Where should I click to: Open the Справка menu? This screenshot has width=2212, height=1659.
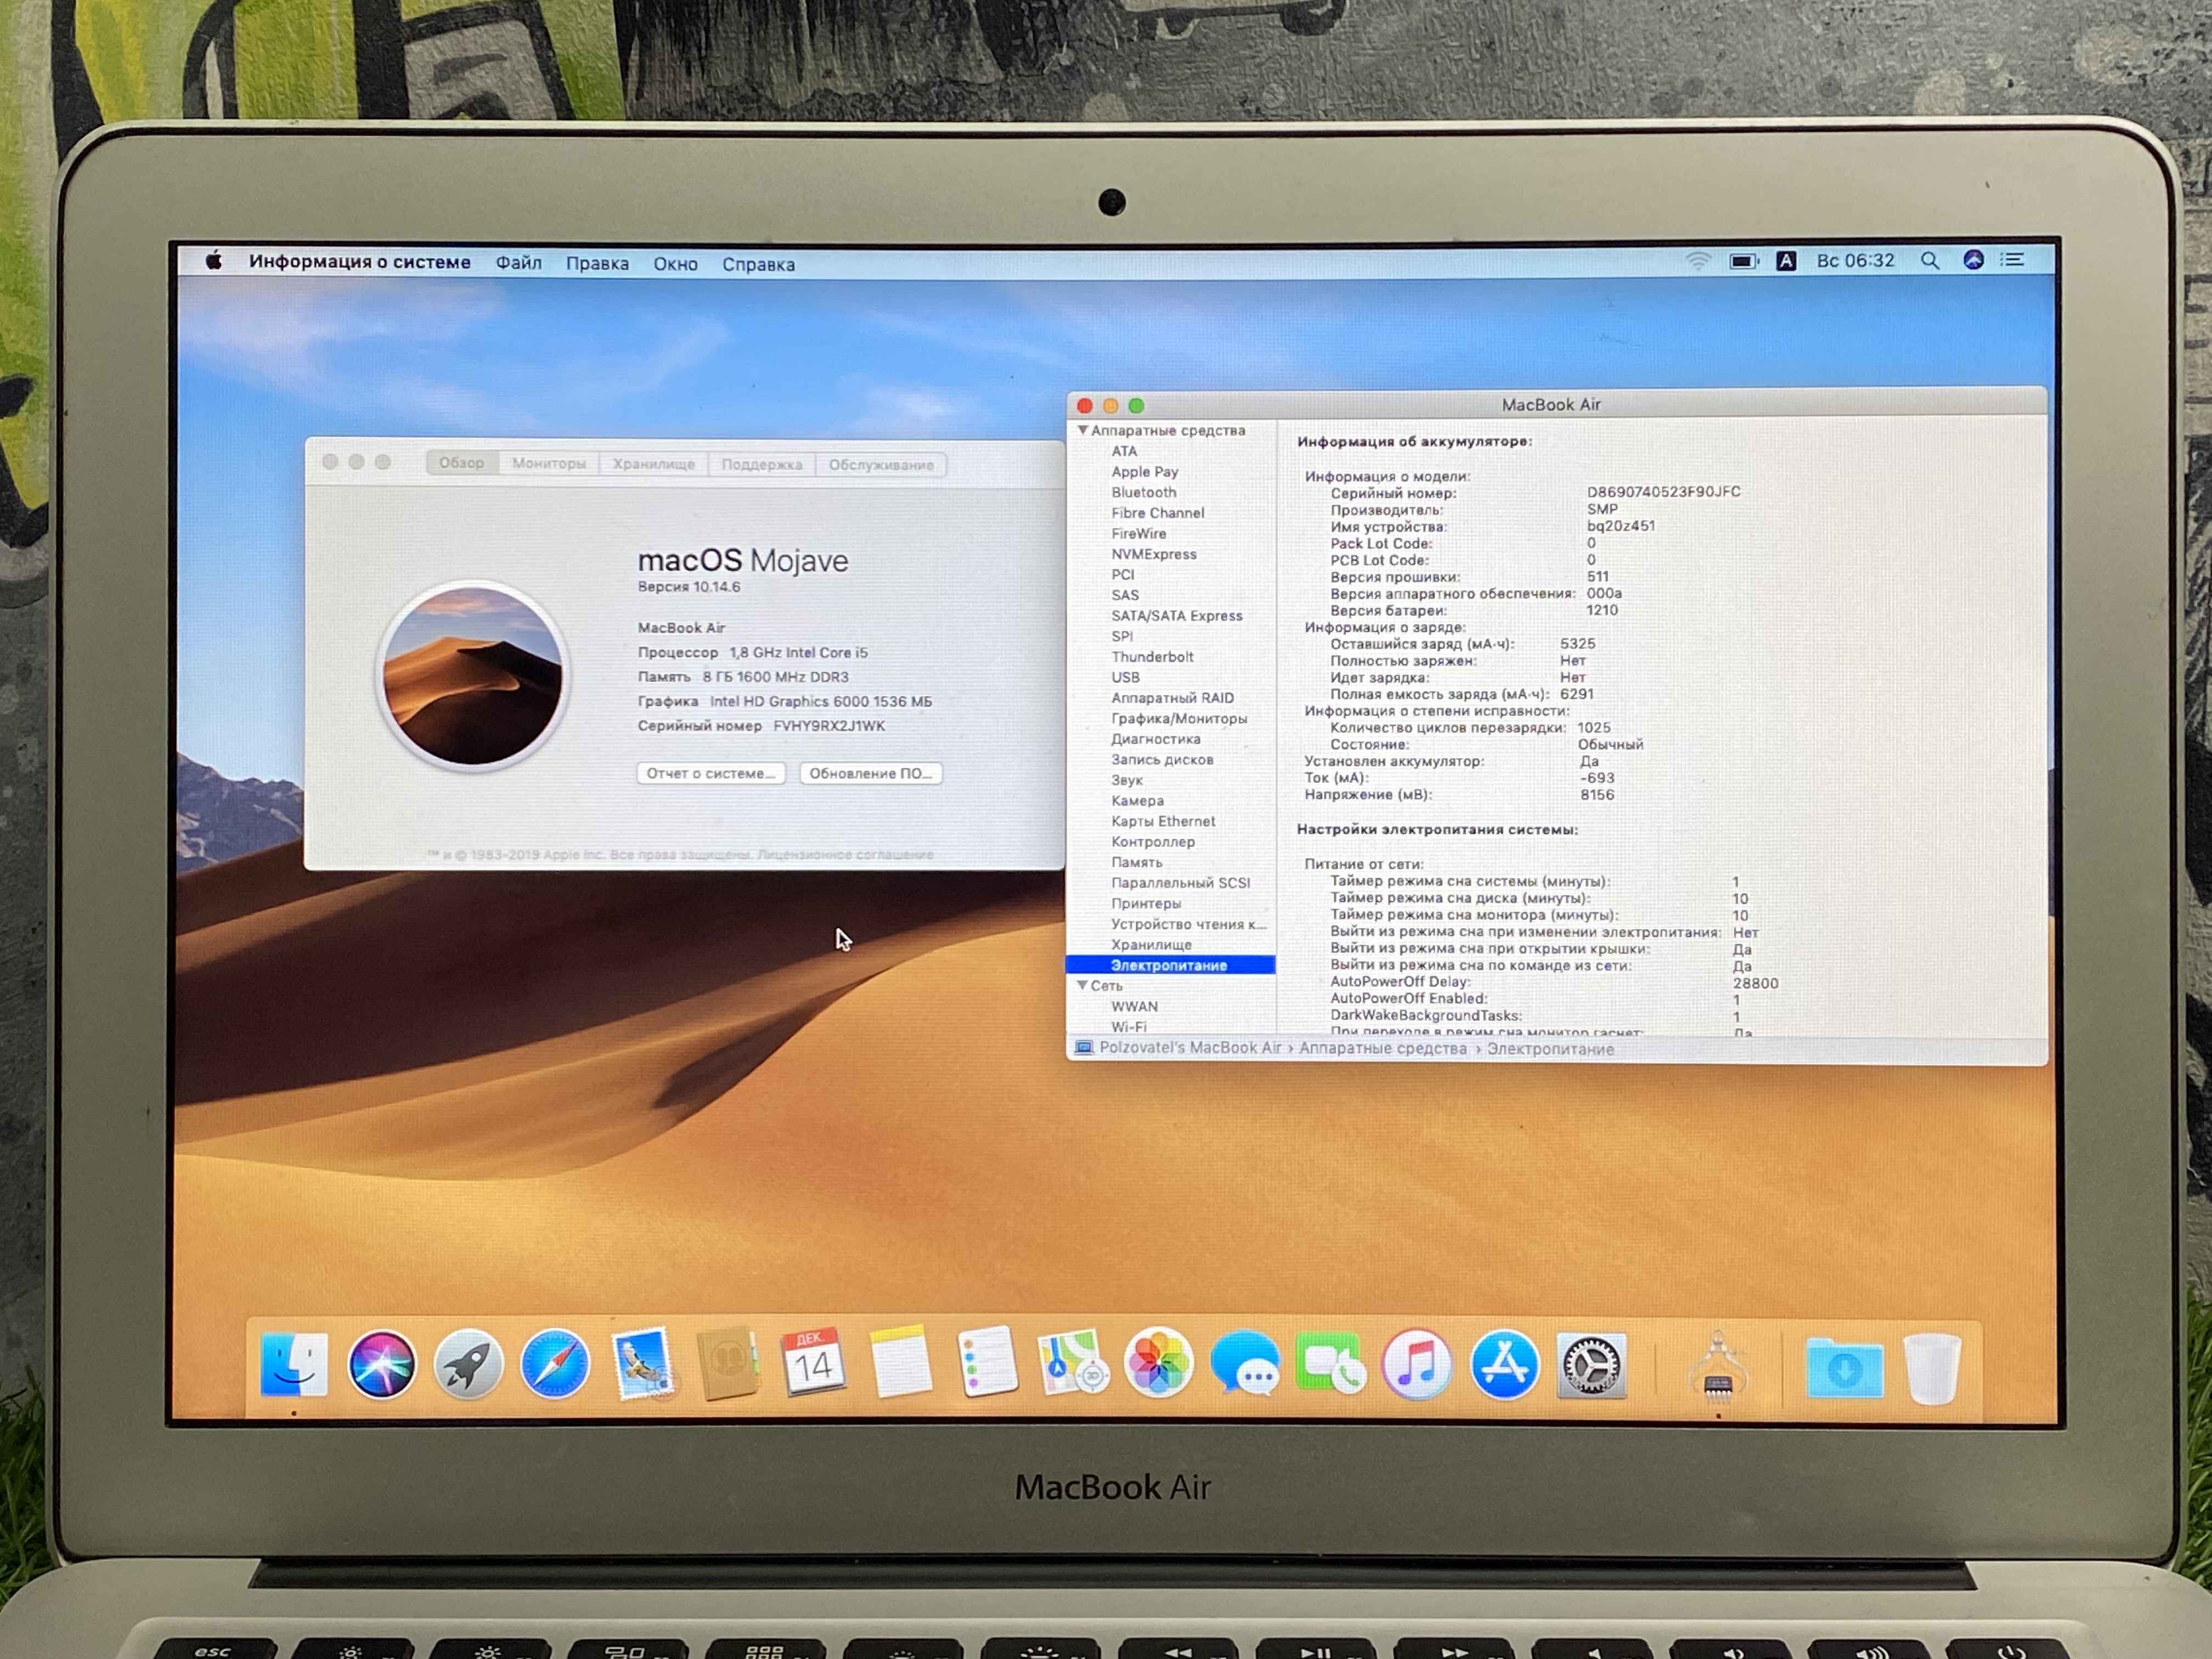coord(758,264)
